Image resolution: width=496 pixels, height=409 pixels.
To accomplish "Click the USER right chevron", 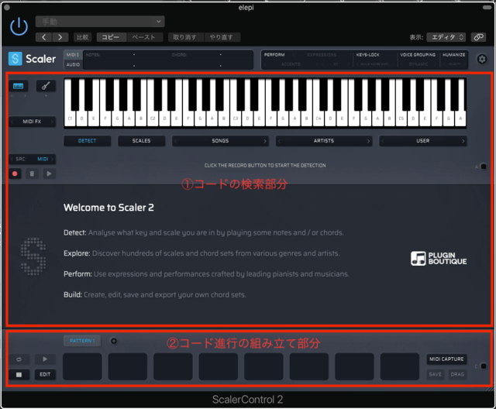I will pos(463,141).
